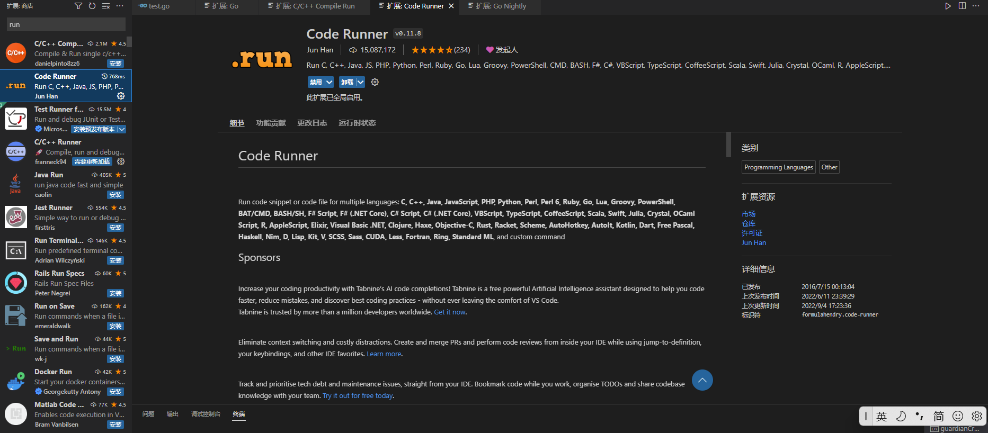Click the Jun Han publisher name

(320, 50)
